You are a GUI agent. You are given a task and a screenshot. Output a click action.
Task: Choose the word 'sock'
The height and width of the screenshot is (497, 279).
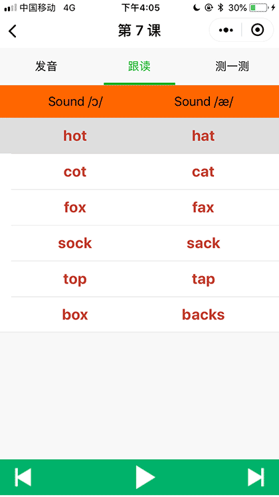tap(75, 244)
